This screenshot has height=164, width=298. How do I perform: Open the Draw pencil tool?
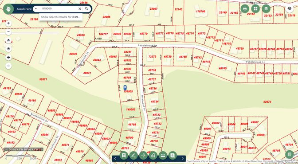[133, 156]
